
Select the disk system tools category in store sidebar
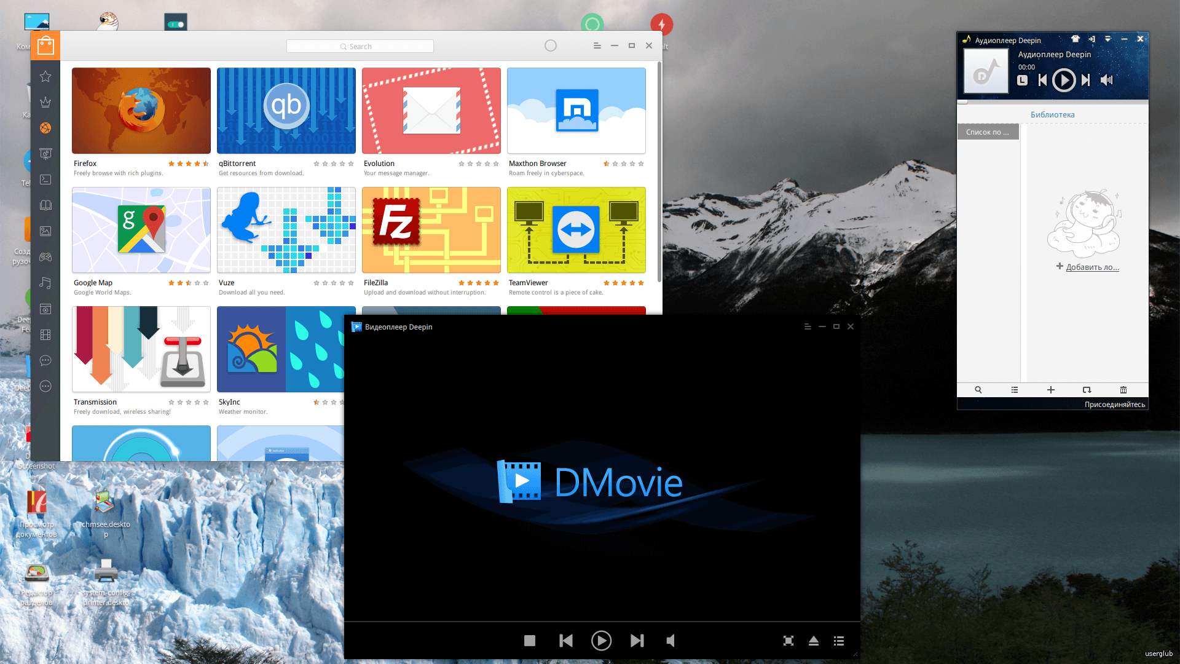(x=45, y=309)
